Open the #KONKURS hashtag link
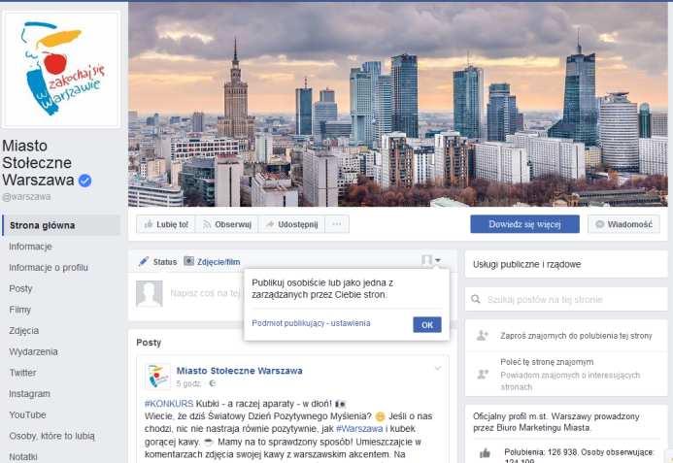The image size is (673, 463). pyautogui.click(x=169, y=404)
